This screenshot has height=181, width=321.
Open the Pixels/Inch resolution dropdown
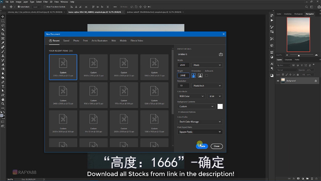207,86
